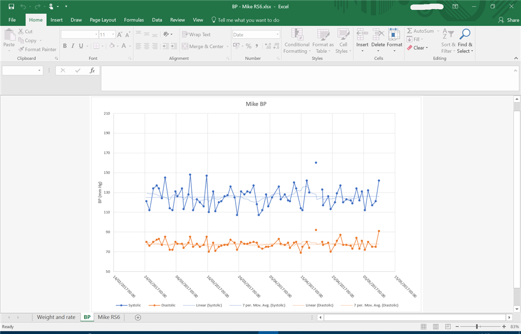Open the File tab
The height and width of the screenshot is (334, 521).
(x=12, y=20)
